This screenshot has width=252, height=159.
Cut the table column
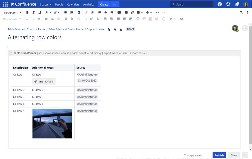click(x=66, y=19)
